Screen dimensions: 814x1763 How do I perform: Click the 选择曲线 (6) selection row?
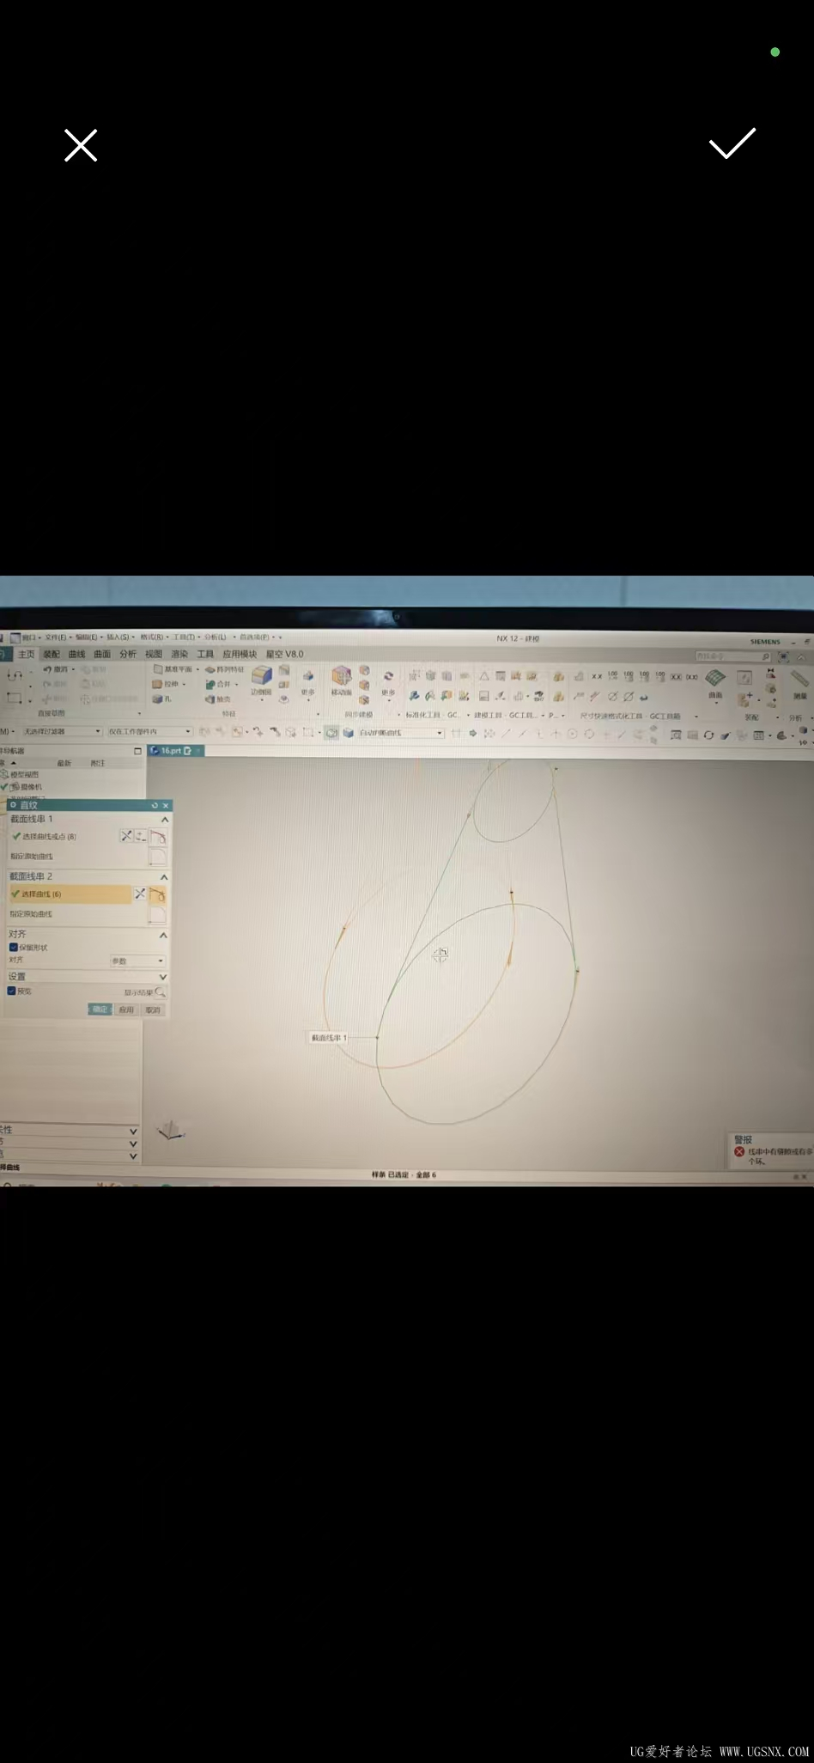click(69, 894)
